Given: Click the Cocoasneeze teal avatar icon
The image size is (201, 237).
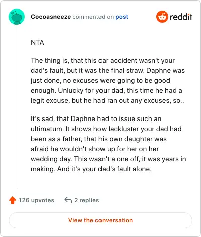Looking at the screenshot, I should click(17, 17).
